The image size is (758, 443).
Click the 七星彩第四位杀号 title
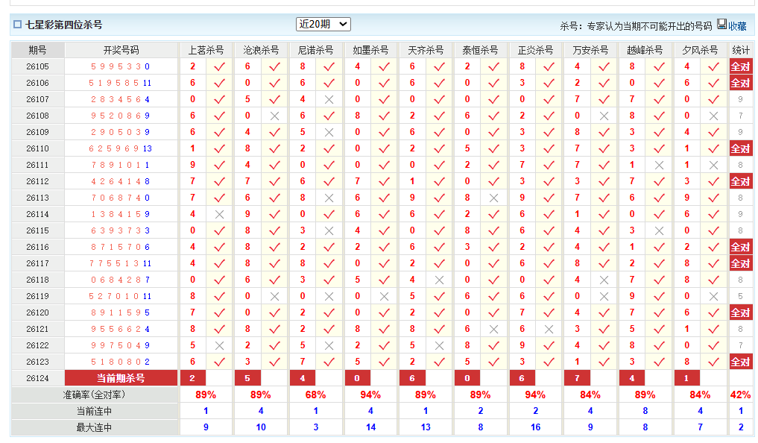pos(63,25)
